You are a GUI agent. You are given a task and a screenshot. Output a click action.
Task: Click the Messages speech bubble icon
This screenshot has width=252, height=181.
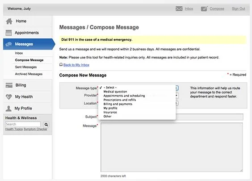[x=8, y=44]
